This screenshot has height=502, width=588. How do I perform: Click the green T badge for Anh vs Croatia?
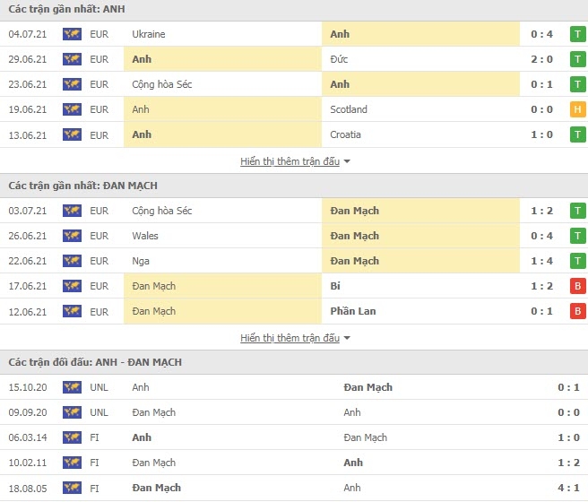[x=577, y=134]
